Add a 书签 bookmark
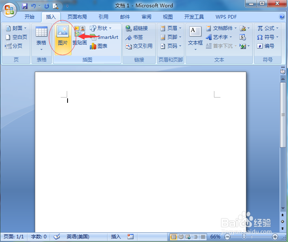 (x=134, y=37)
